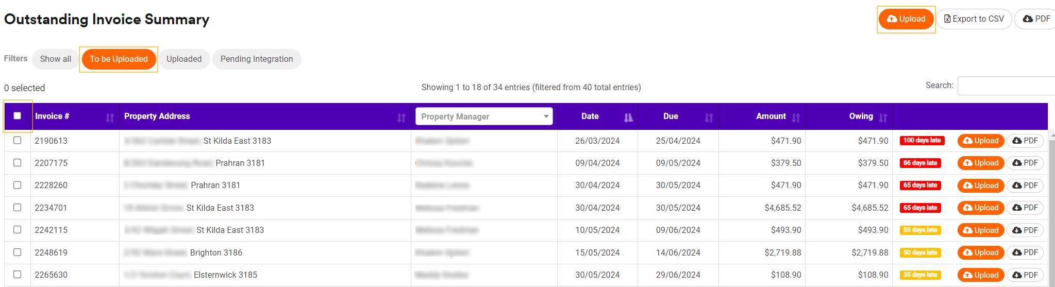
Task: Click the orange Upload button at top
Action: [x=906, y=19]
